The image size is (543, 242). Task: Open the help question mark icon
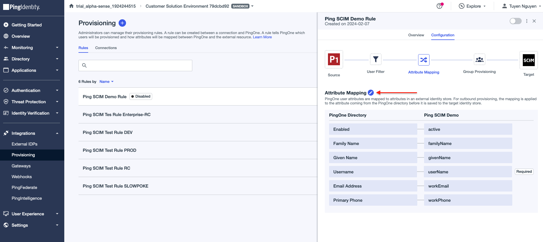tap(439, 6)
